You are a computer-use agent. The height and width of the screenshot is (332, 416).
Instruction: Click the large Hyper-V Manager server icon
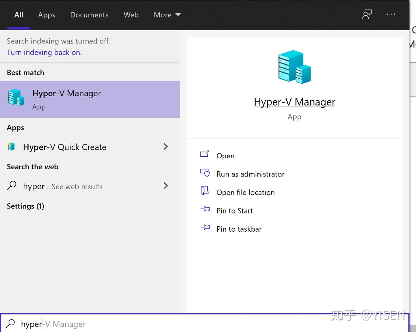click(294, 67)
